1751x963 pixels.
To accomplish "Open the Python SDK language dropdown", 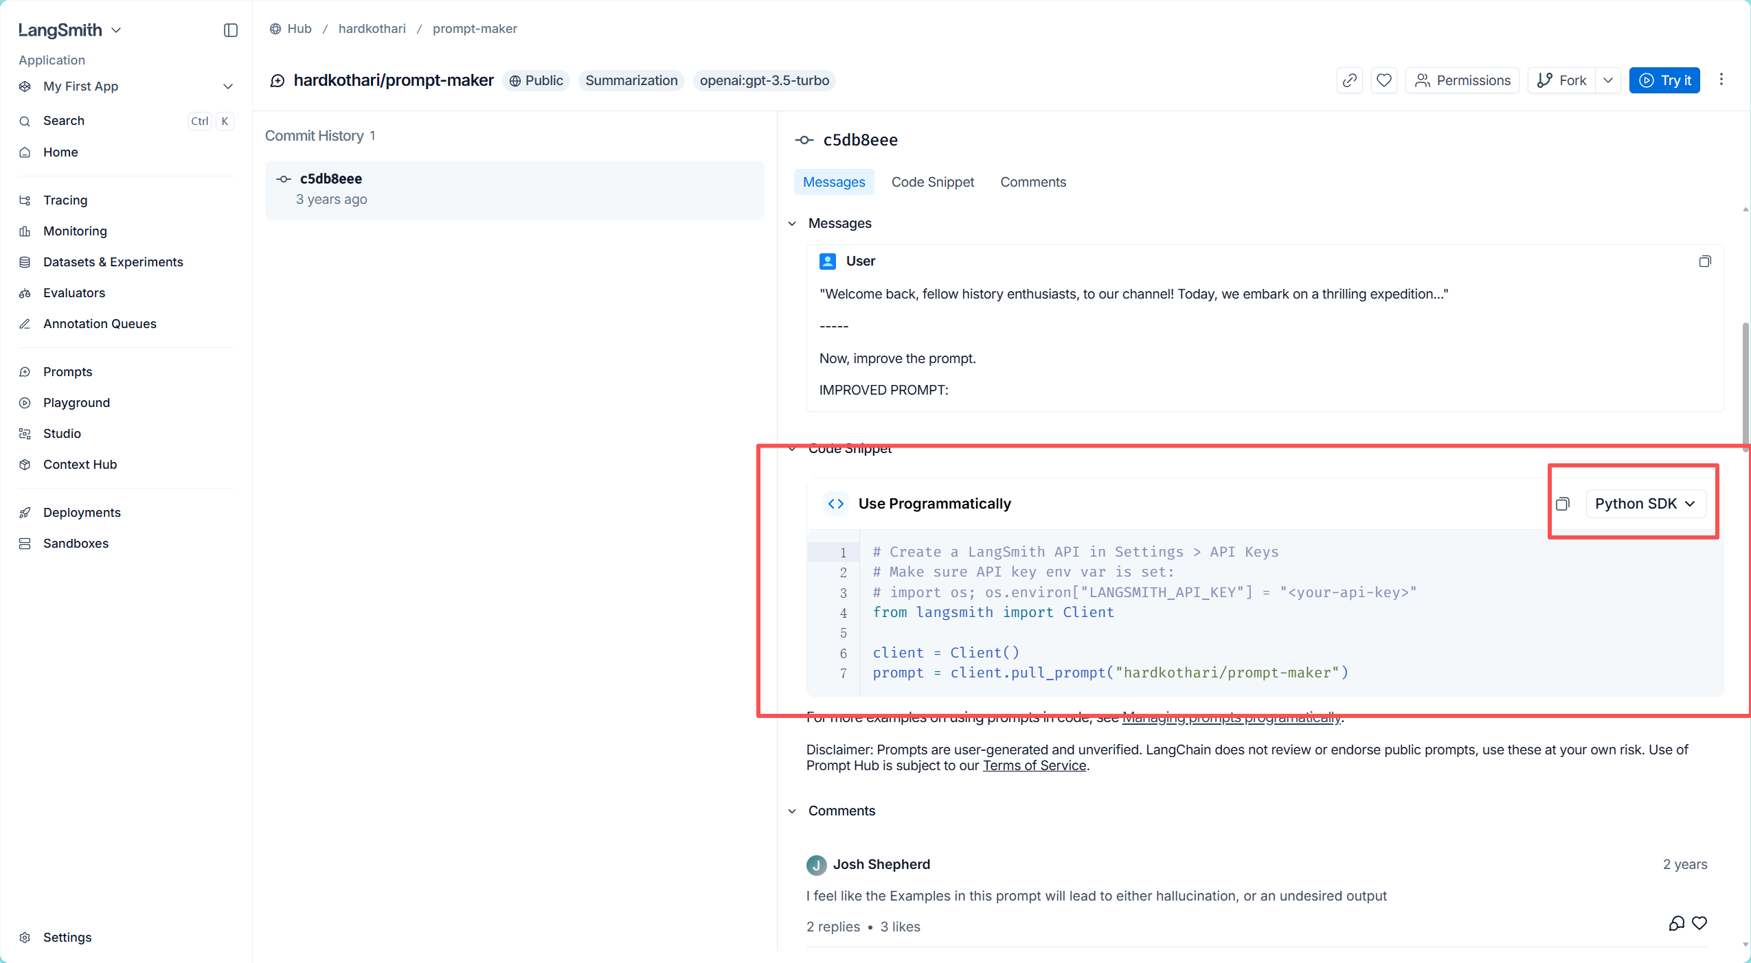I will click(x=1646, y=504).
